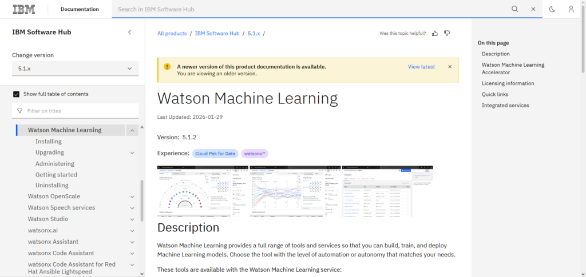Select Administering in the contents tree
Image resolution: width=586 pixels, height=277 pixels.
point(54,164)
